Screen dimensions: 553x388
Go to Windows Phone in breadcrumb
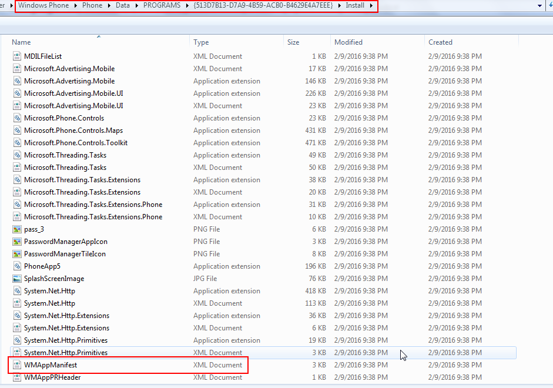[43, 5]
